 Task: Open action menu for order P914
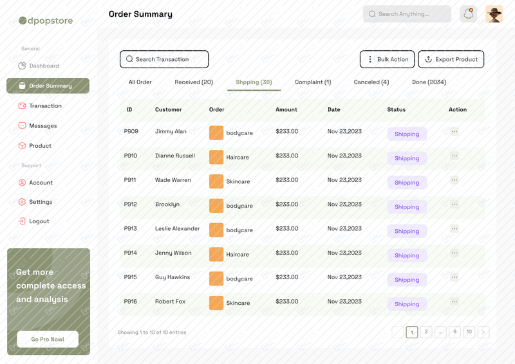point(454,253)
